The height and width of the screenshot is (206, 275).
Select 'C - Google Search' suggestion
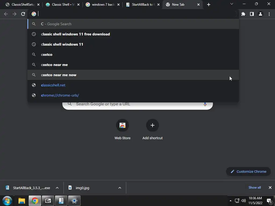click(x=133, y=24)
